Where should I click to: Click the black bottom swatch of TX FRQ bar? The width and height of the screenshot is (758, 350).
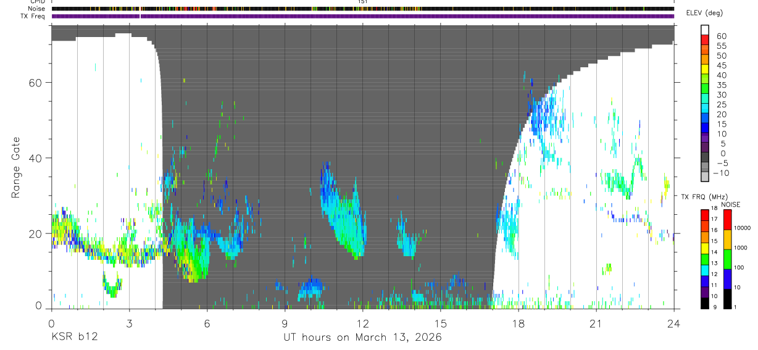[705, 302]
